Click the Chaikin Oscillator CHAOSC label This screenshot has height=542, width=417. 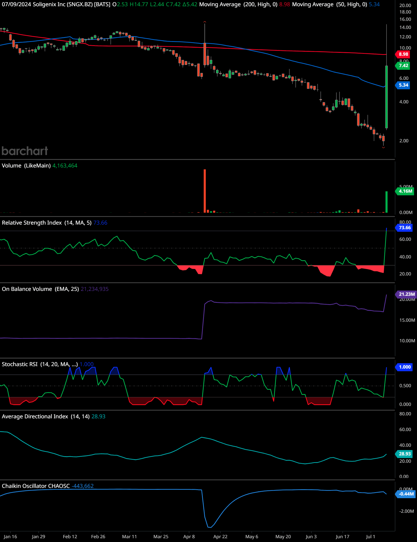(x=36, y=486)
